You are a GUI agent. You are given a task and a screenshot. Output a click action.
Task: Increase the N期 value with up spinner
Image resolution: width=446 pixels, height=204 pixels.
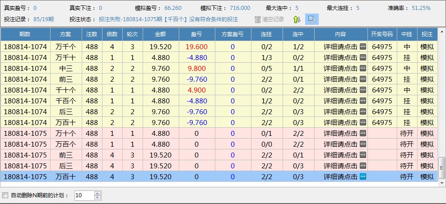click(98, 193)
